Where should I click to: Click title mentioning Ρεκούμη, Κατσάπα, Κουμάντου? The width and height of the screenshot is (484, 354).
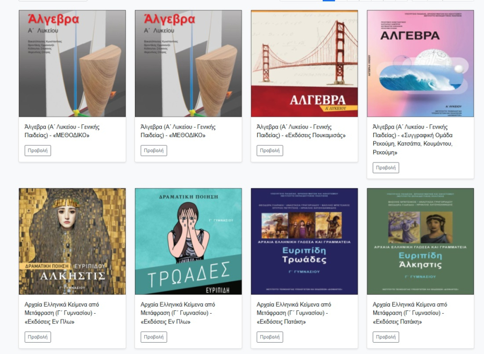413,140
